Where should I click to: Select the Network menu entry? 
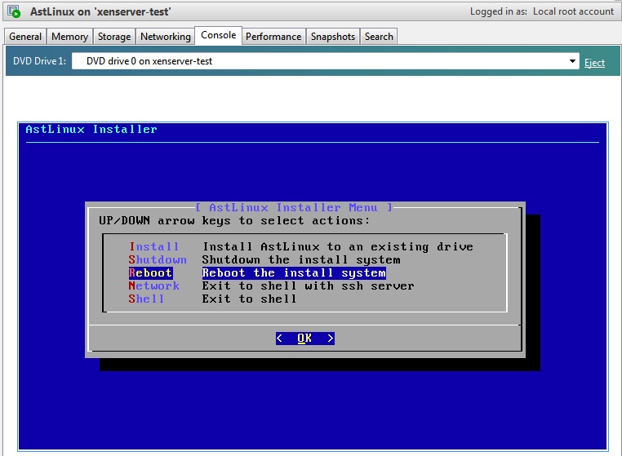click(x=154, y=286)
